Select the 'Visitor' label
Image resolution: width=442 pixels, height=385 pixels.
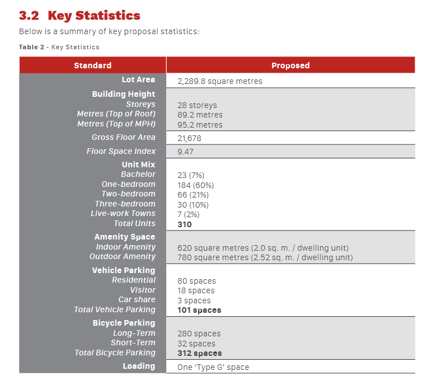pyautogui.click(x=143, y=290)
